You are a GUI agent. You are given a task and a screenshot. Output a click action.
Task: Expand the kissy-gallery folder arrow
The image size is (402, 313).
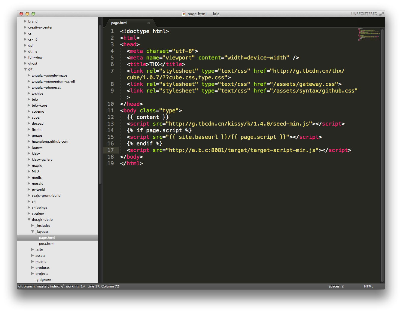point(29,160)
